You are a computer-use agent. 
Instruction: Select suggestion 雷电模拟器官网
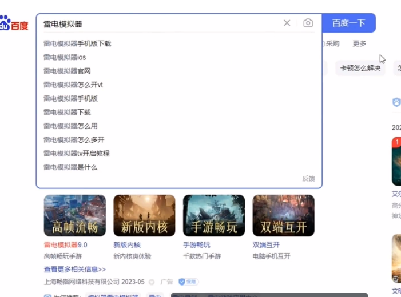click(x=67, y=71)
